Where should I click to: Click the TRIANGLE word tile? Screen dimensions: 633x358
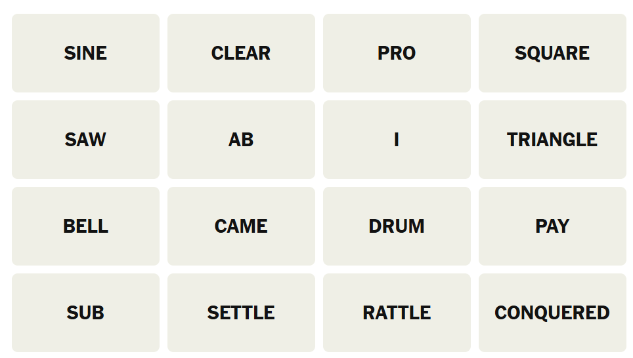click(552, 140)
